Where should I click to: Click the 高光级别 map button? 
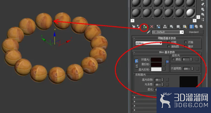click(x=167, y=80)
